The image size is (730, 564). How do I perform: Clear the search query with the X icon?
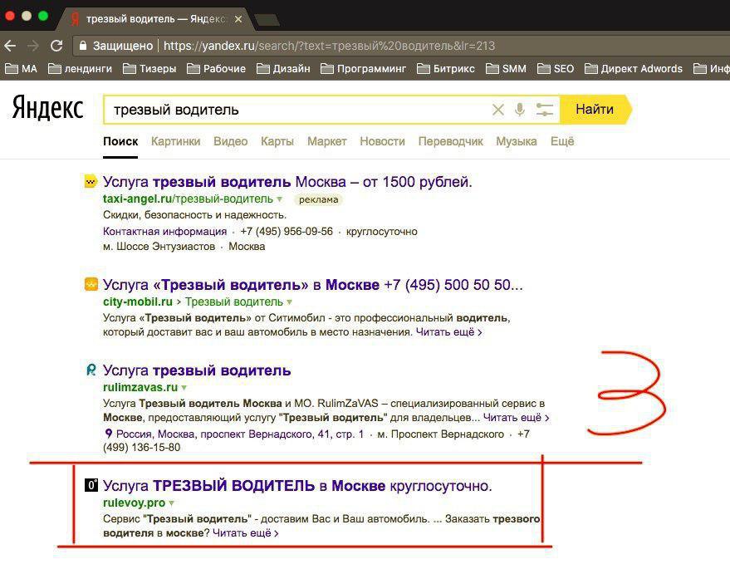tap(498, 110)
